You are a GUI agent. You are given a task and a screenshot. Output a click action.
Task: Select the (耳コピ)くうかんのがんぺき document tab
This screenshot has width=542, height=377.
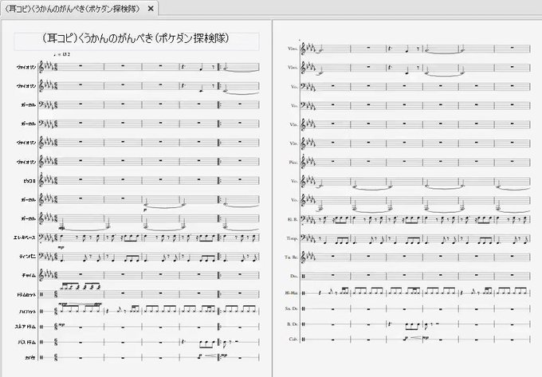point(80,9)
